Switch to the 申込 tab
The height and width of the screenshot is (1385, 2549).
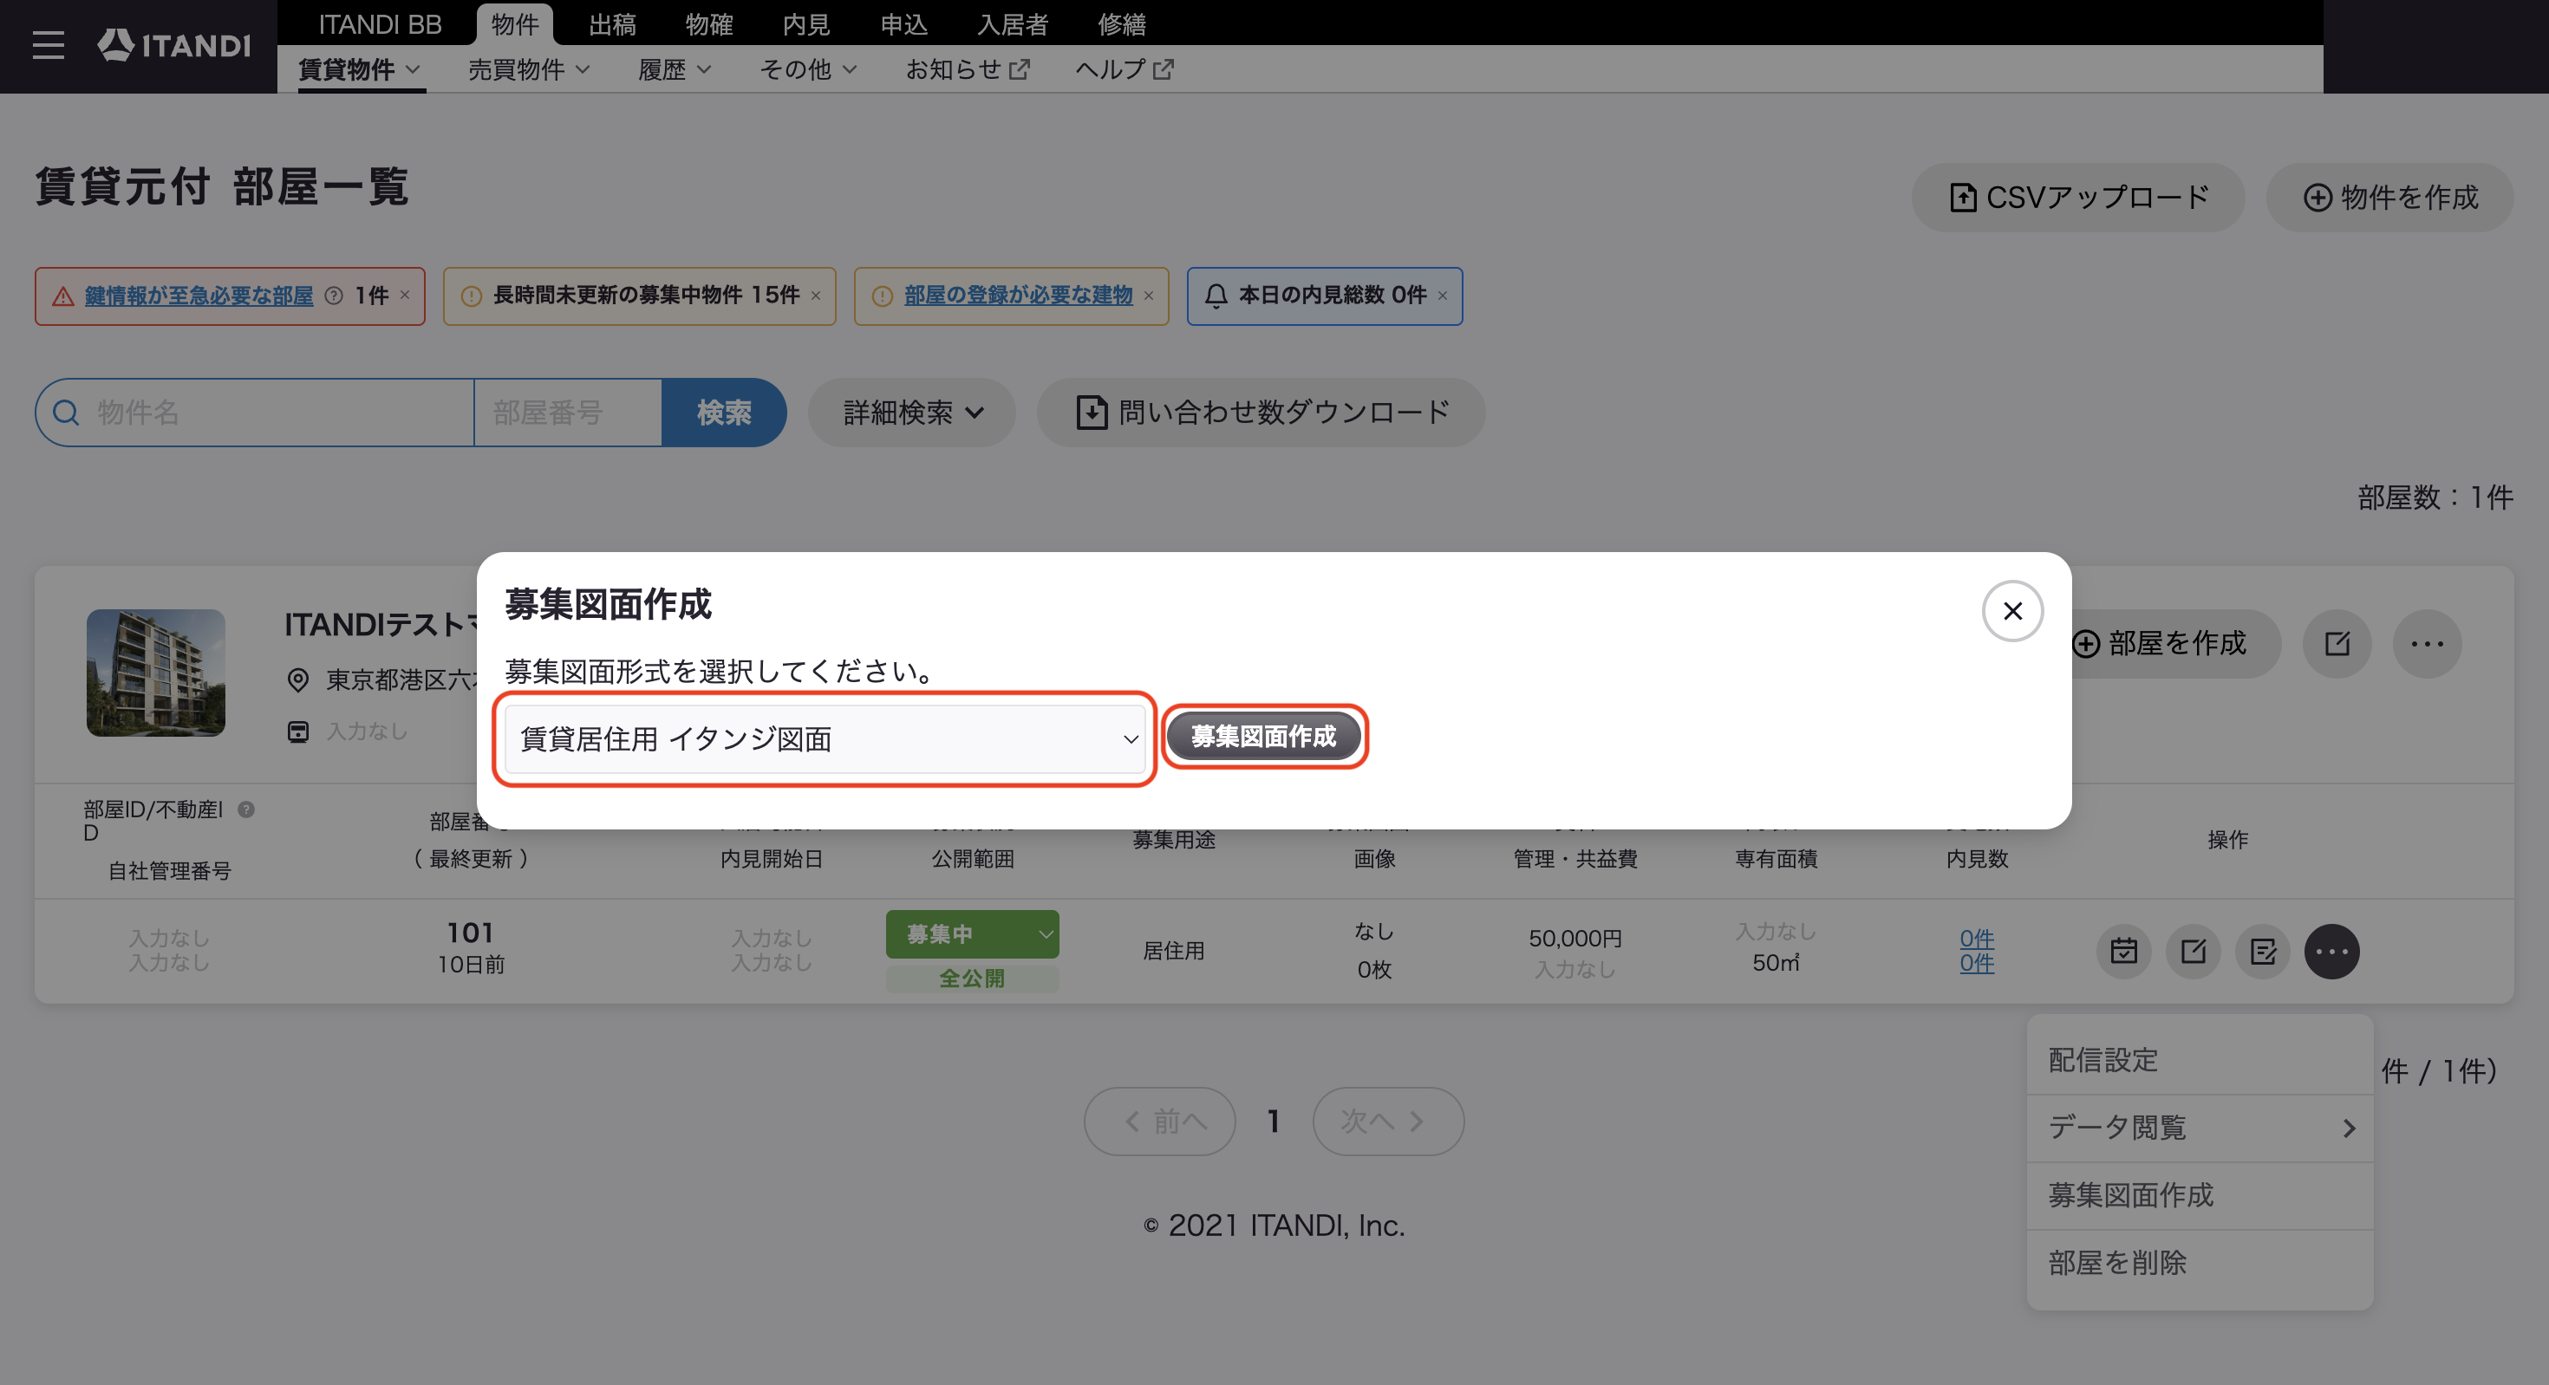904,23
